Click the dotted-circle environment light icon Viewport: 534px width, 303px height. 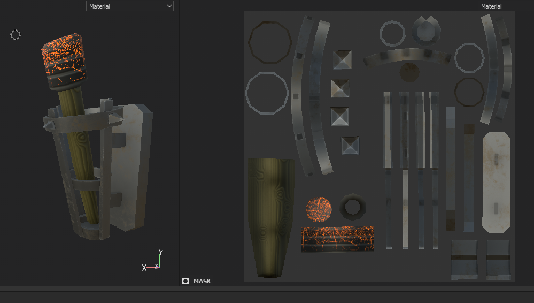click(x=16, y=35)
